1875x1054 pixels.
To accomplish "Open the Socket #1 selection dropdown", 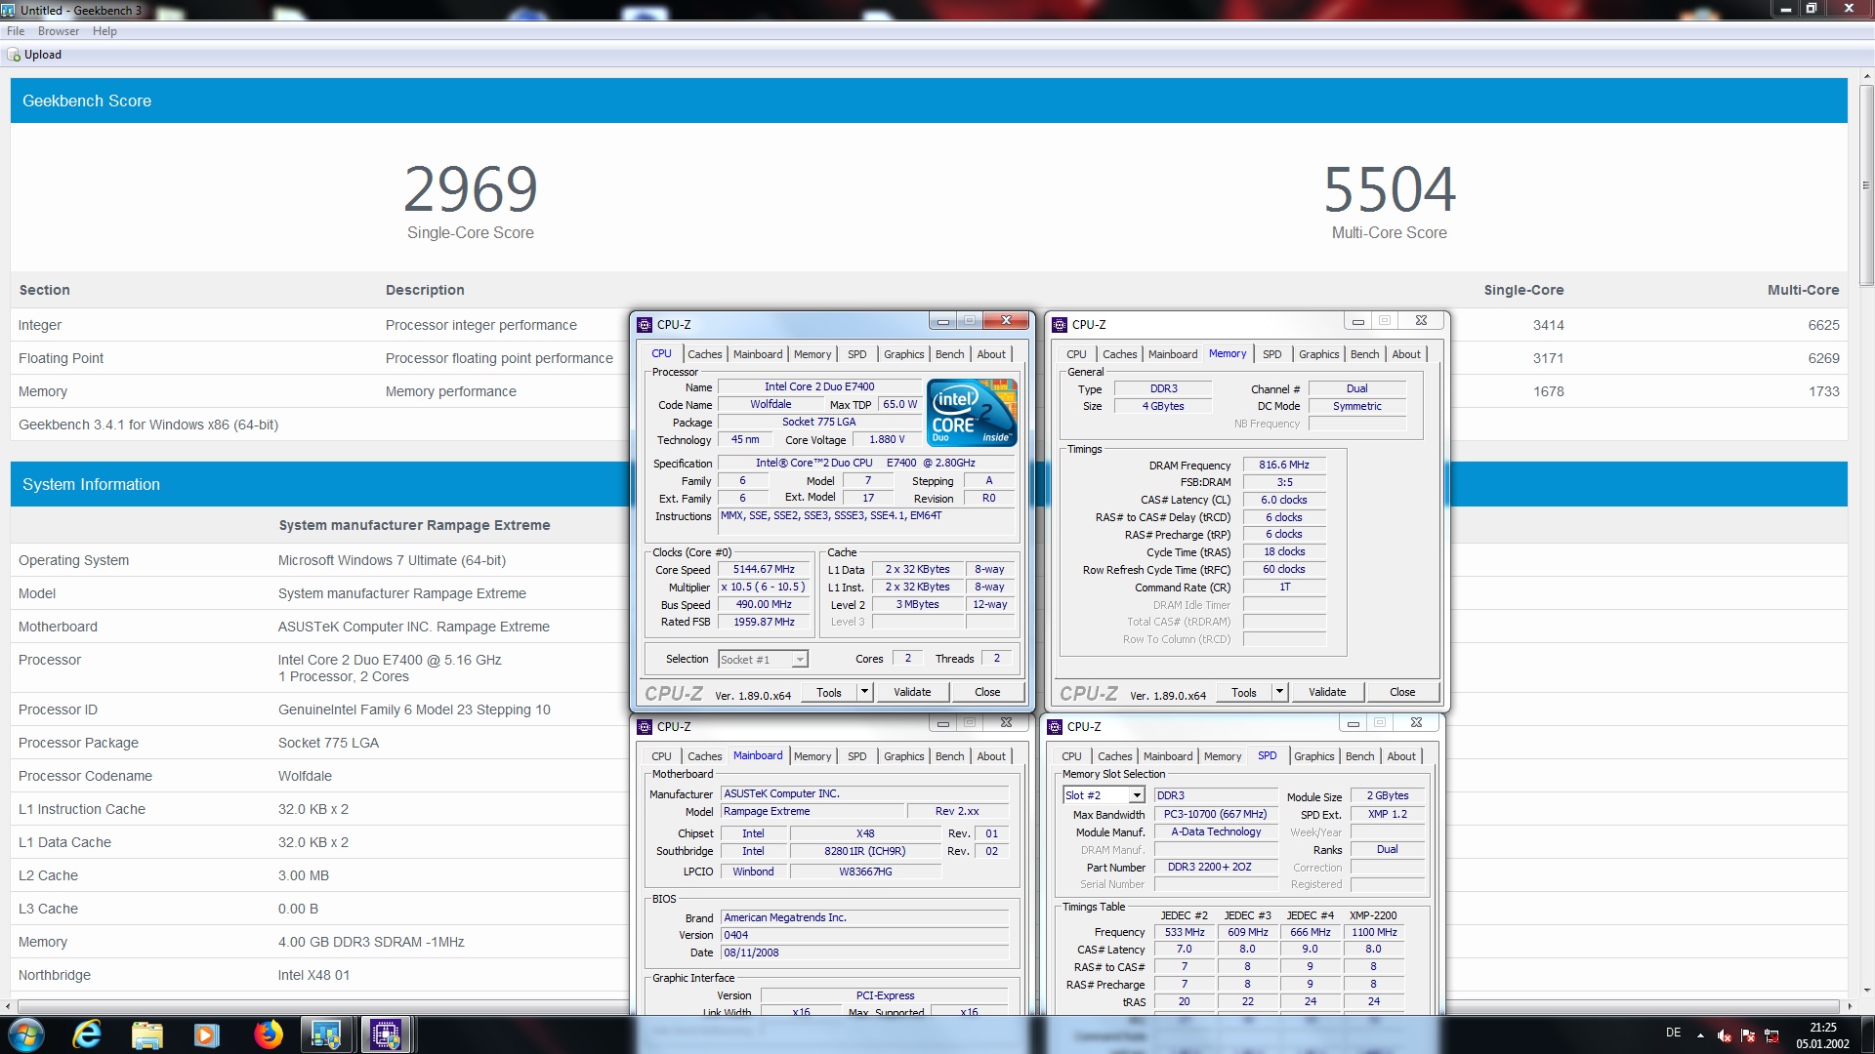I will (x=763, y=660).
